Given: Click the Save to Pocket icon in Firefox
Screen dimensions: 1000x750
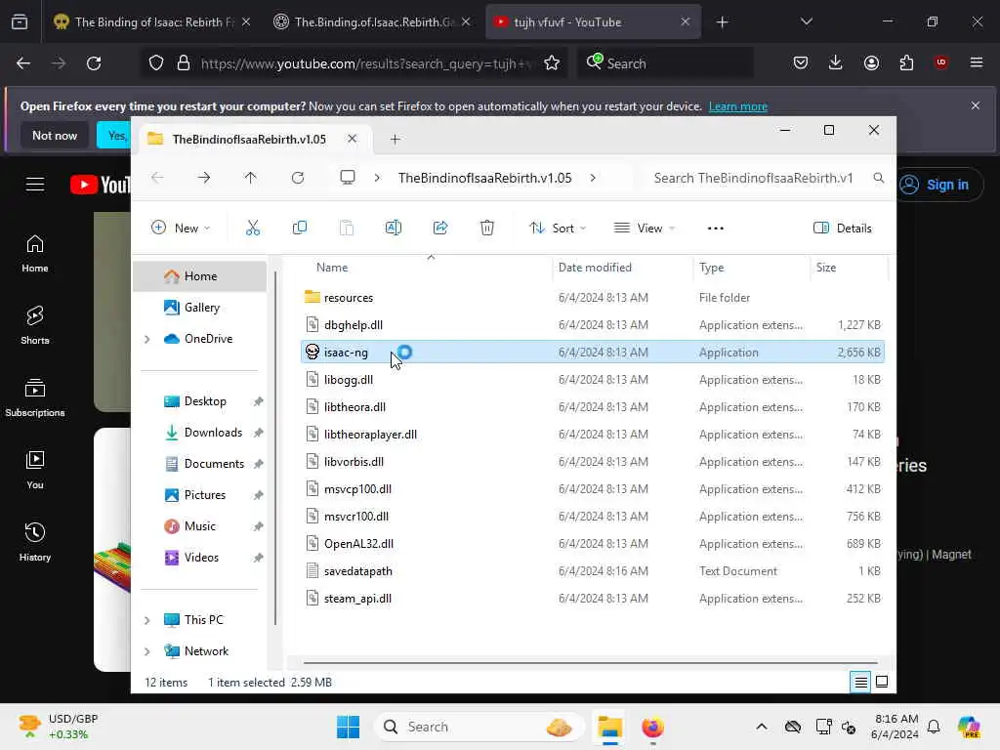Looking at the screenshot, I should (x=801, y=62).
